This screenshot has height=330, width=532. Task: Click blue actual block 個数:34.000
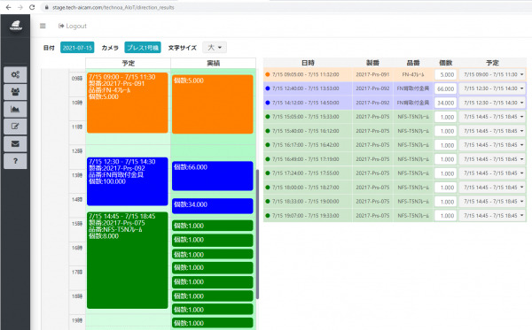click(213, 206)
